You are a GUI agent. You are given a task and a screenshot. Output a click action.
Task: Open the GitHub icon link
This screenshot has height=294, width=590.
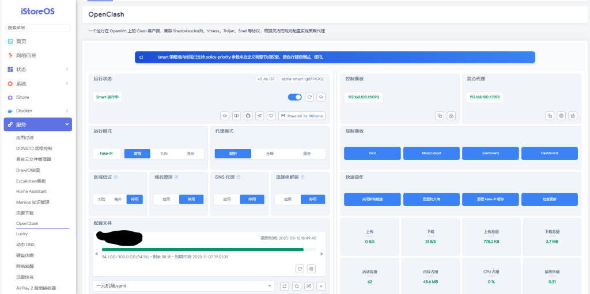(x=248, y=116)
